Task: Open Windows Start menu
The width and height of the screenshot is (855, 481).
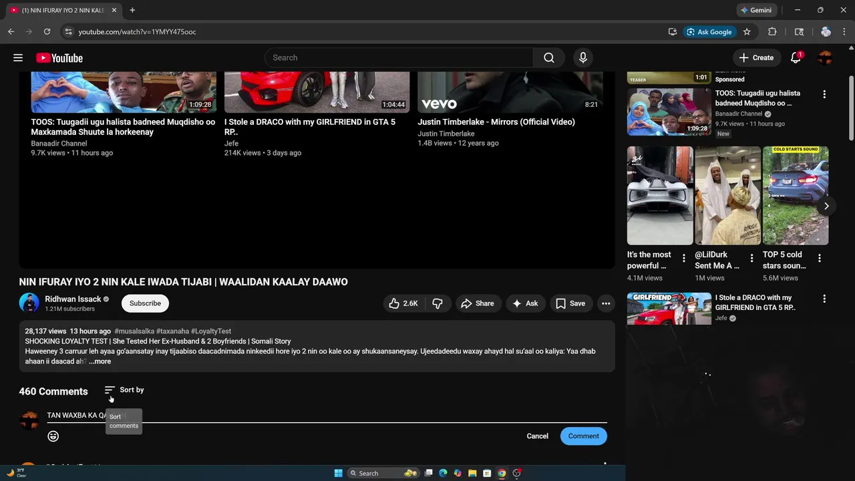Action: tap(338, 473)
